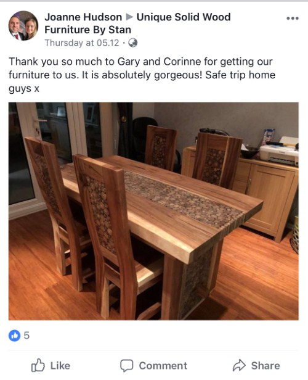Click the Share arrow icon
The width and height of the screenshot is (308, 380).
(239, 365)
